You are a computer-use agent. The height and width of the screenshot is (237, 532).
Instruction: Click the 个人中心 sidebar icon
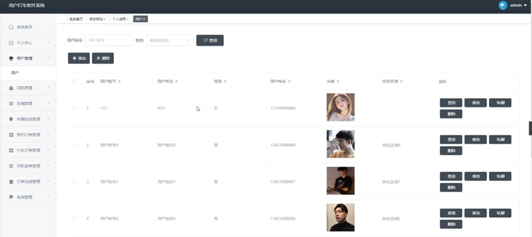click(11, 43)
